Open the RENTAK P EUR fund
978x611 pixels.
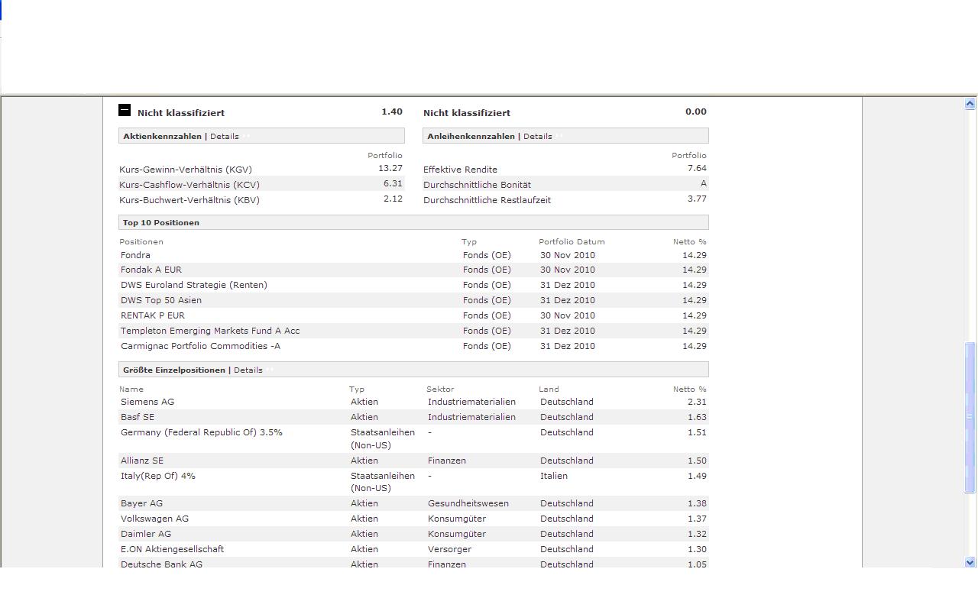(153, 315)
